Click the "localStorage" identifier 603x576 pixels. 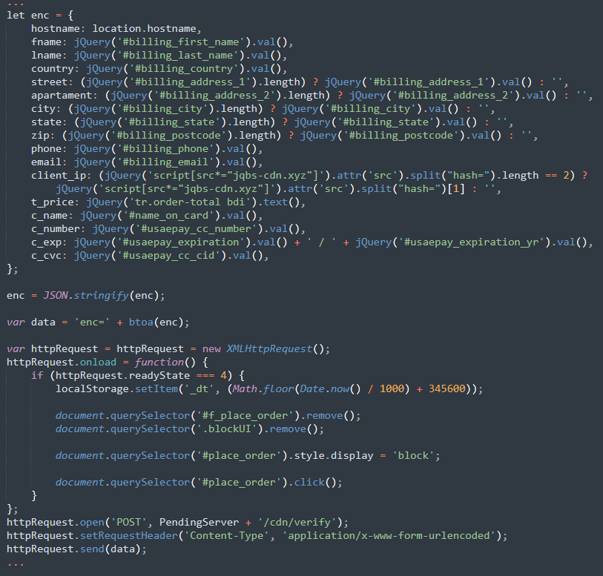(x=92, y=389)
